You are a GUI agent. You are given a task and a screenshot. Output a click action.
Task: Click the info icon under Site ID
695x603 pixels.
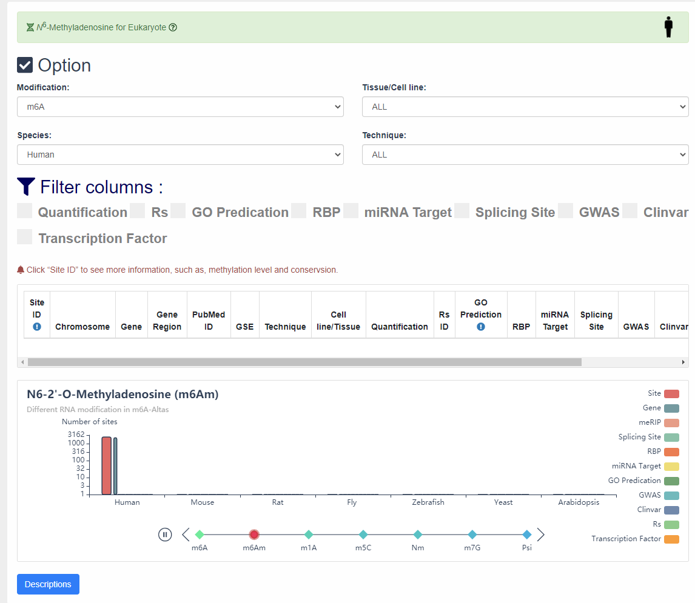(x=37, y=327)
